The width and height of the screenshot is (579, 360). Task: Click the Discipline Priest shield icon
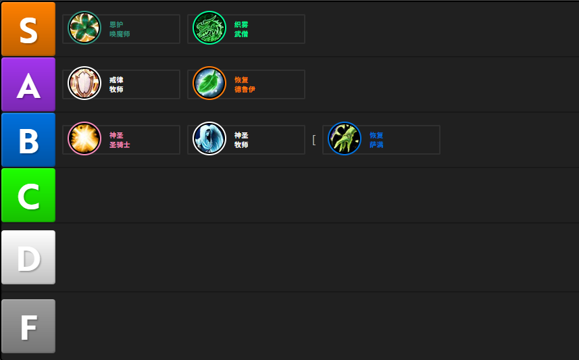tap(84, 83)
